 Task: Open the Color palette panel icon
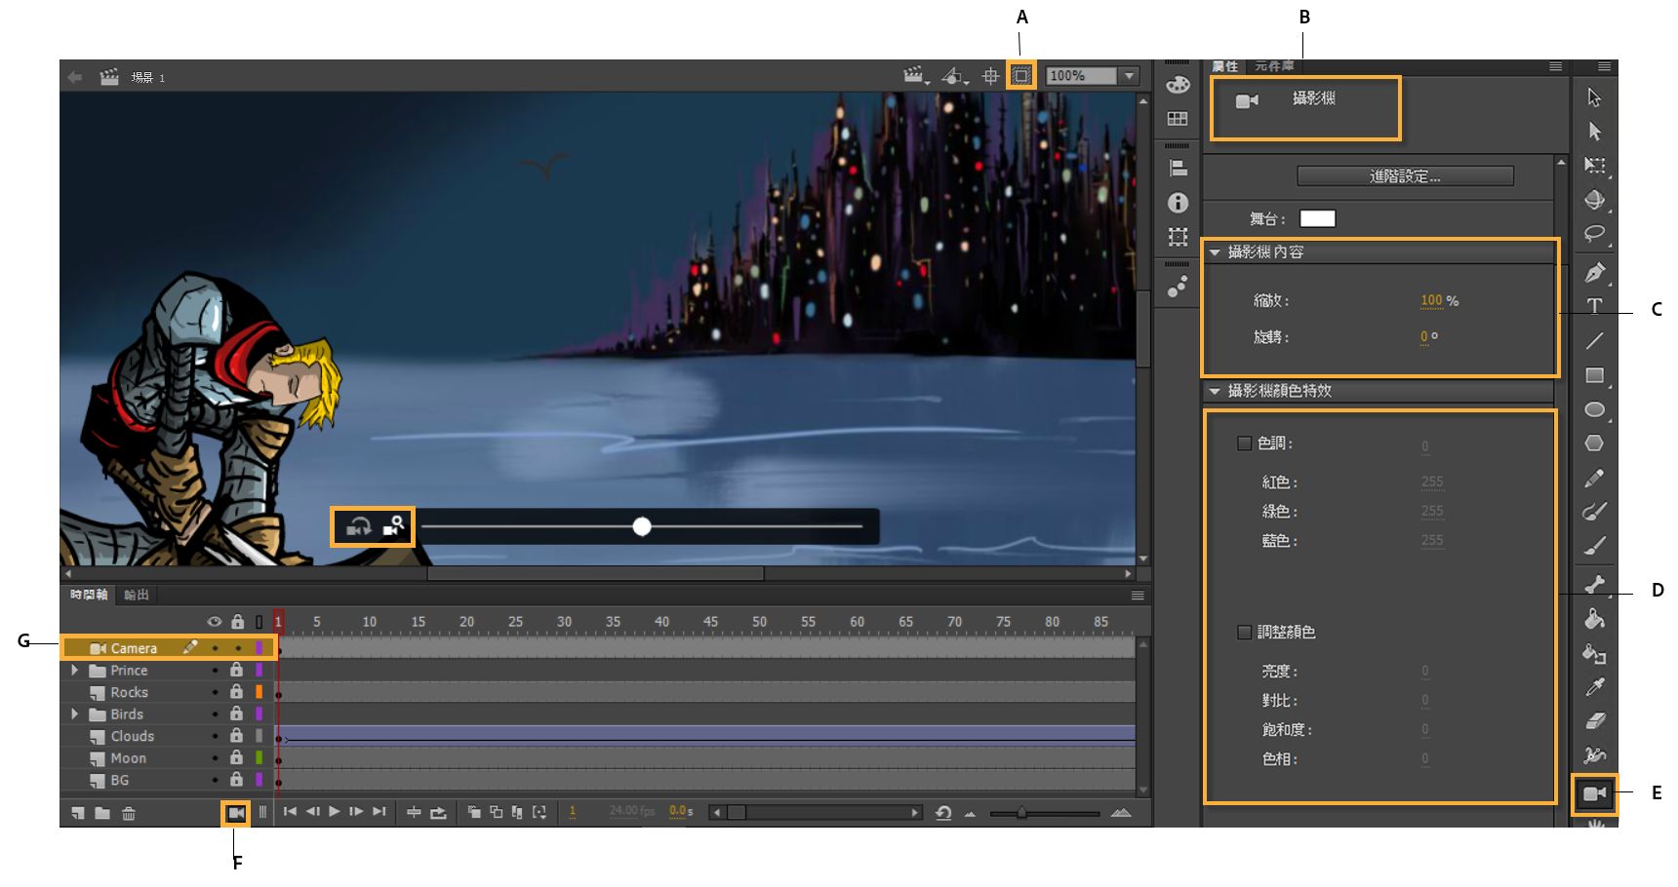point(1178,84)
